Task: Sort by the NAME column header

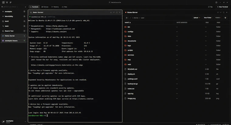Action: click(128, 23)
